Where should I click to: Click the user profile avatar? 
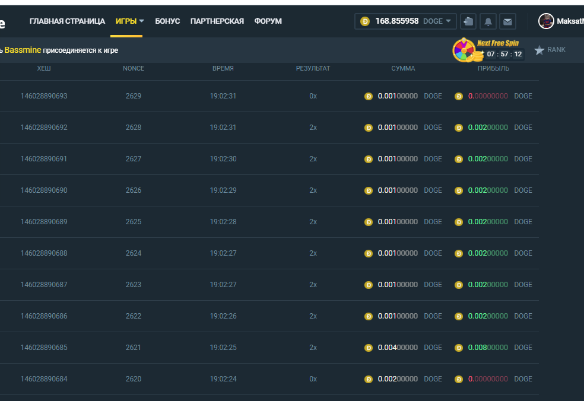tap(546, 21)
